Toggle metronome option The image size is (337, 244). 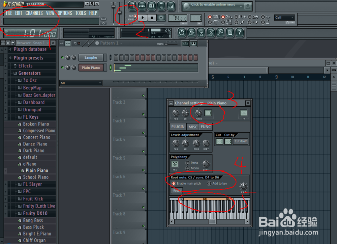pyautogui.click(x=210, y=22)
